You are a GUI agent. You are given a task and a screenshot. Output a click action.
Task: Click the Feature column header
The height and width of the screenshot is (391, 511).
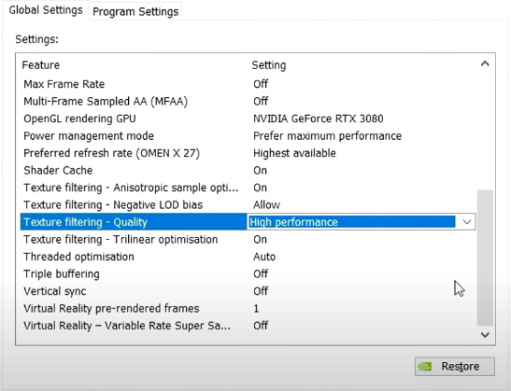[x=41, y=65]
